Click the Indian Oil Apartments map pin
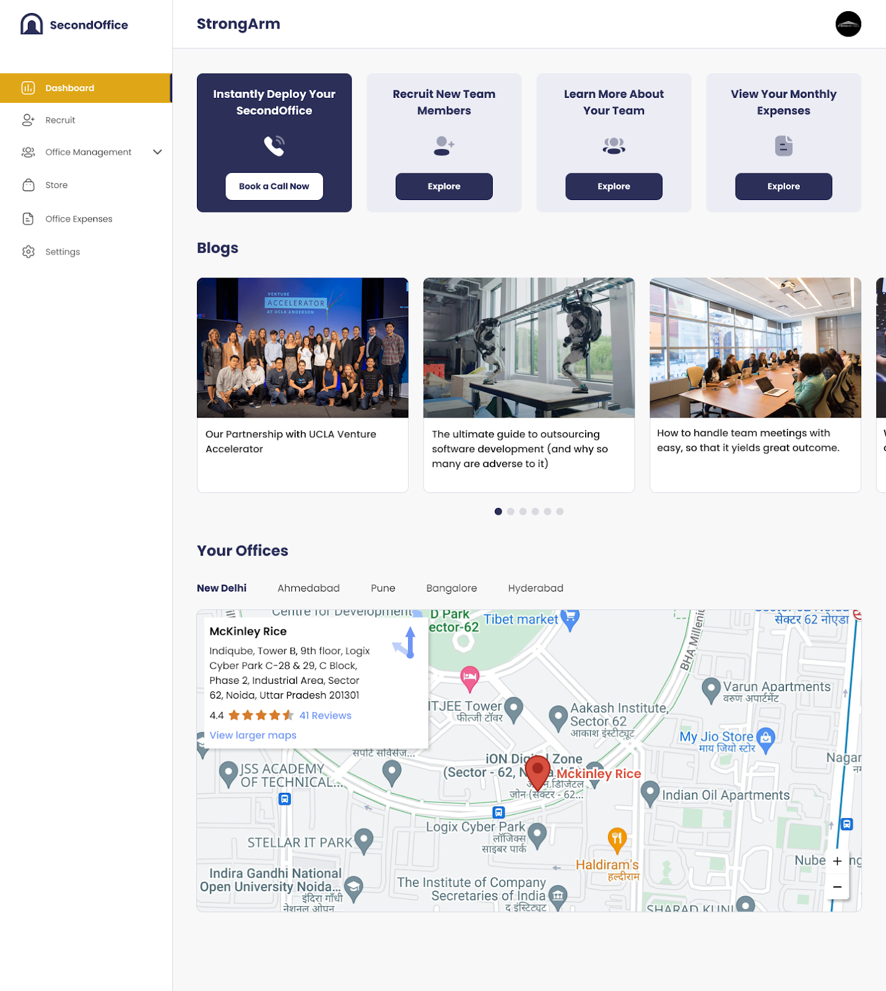Viewport: 886px width, 991px height. pyautogui.click(x=649, y=793)
